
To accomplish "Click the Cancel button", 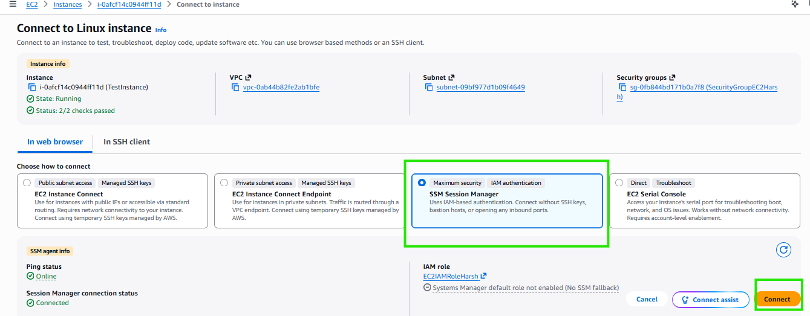I will tap(647, 299).
